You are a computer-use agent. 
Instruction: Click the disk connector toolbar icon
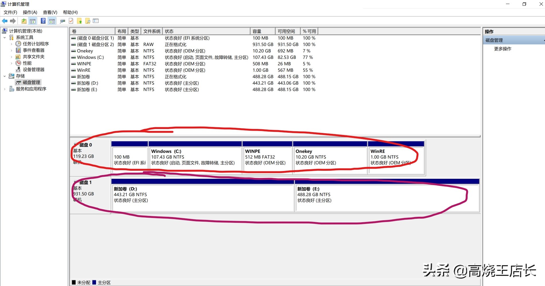pos(62,21)
